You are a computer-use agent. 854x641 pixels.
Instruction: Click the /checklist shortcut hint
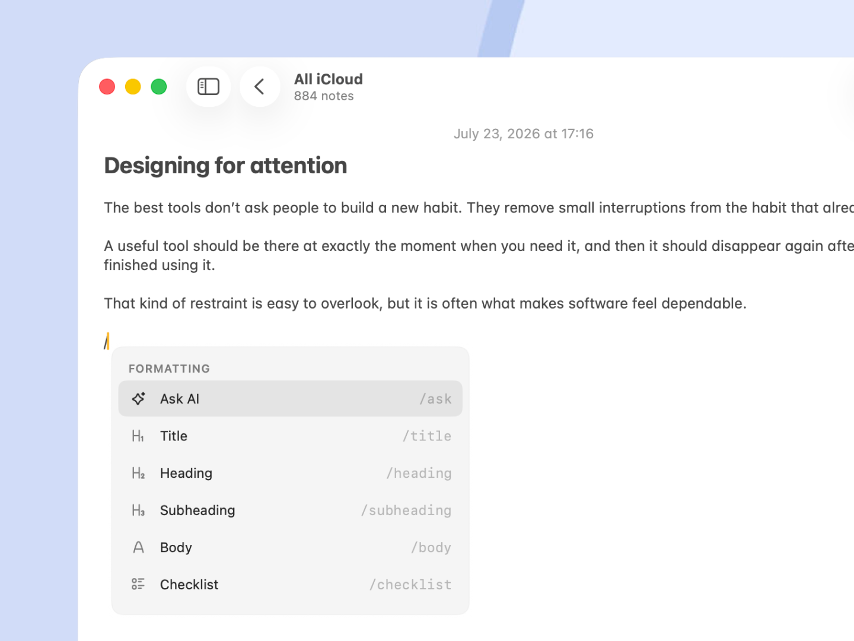point(411,585)
